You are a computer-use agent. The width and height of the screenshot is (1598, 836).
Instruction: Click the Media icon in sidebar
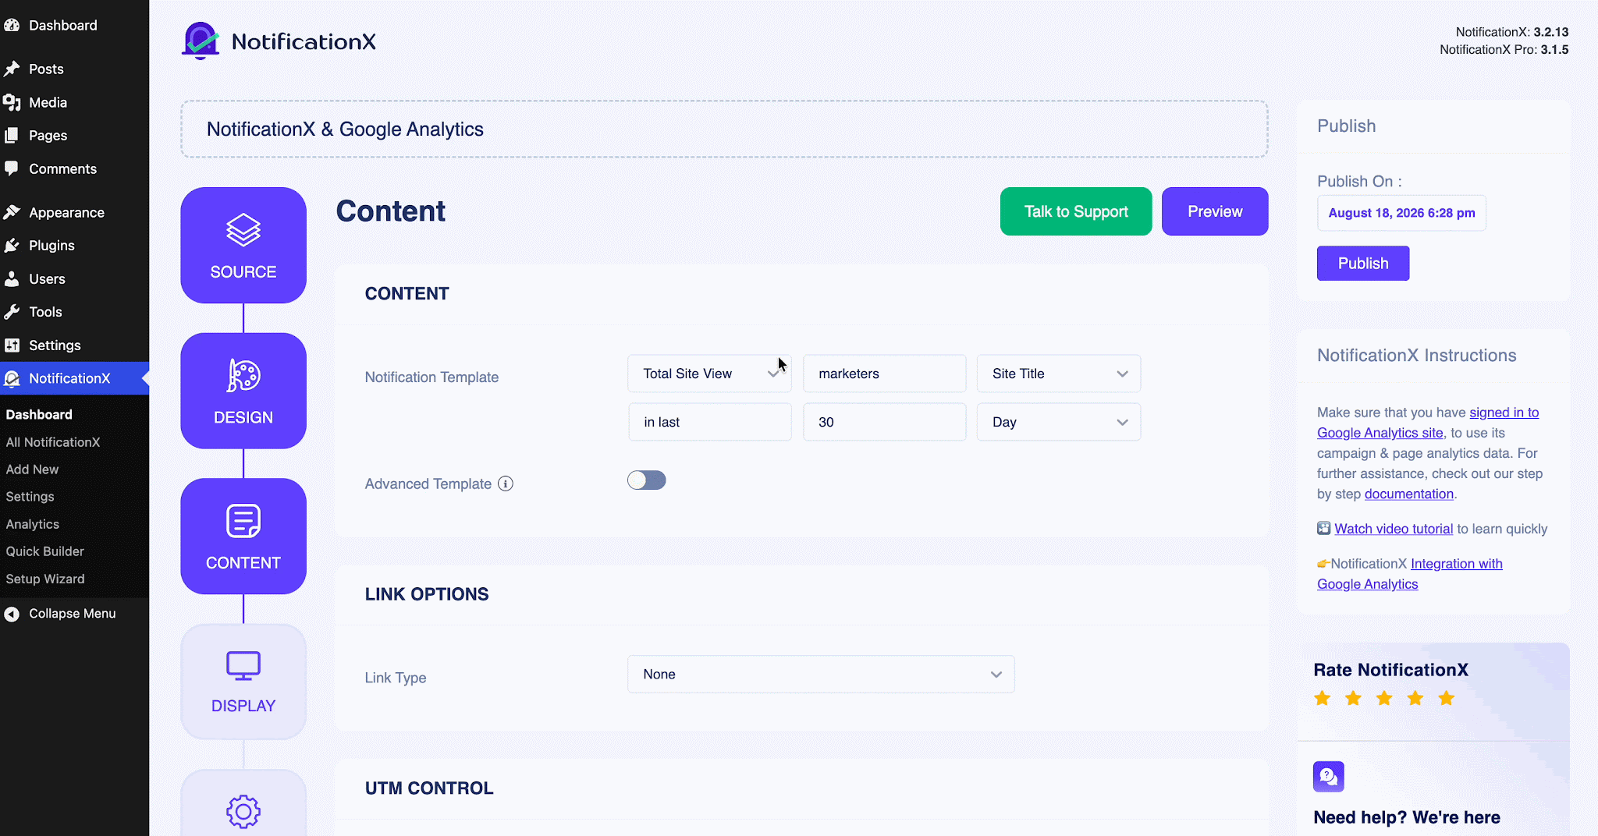pyautogui.click(x=12, y=102)
